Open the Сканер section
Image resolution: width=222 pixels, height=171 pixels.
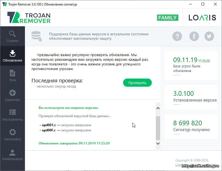(x=12, y=36)
